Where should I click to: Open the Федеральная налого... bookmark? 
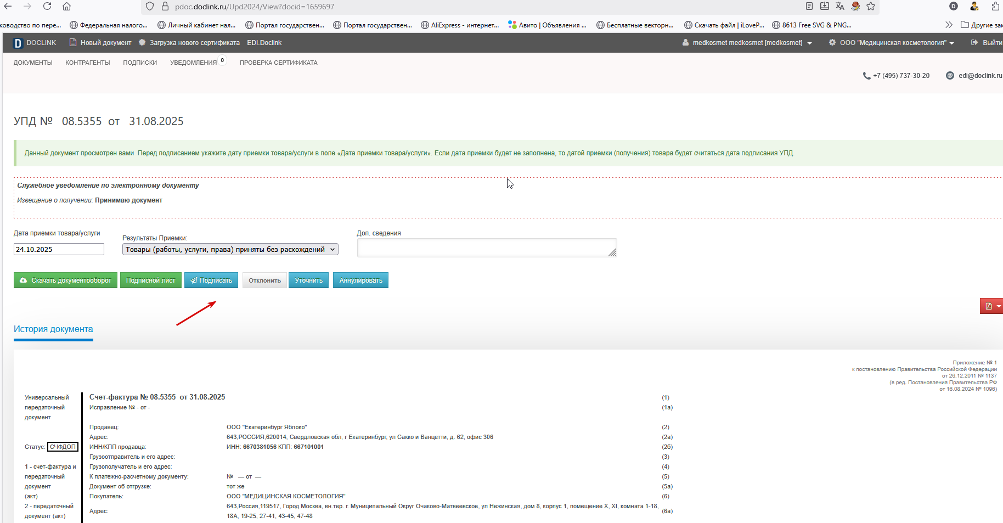point(109,25)
